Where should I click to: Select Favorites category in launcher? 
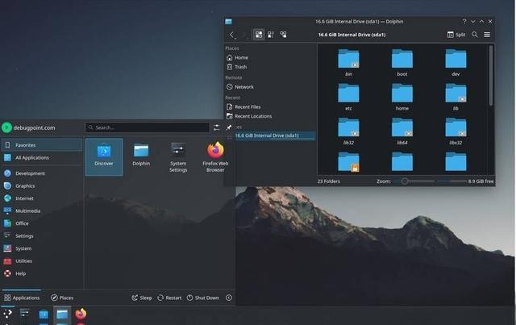(x=41, y=145)
